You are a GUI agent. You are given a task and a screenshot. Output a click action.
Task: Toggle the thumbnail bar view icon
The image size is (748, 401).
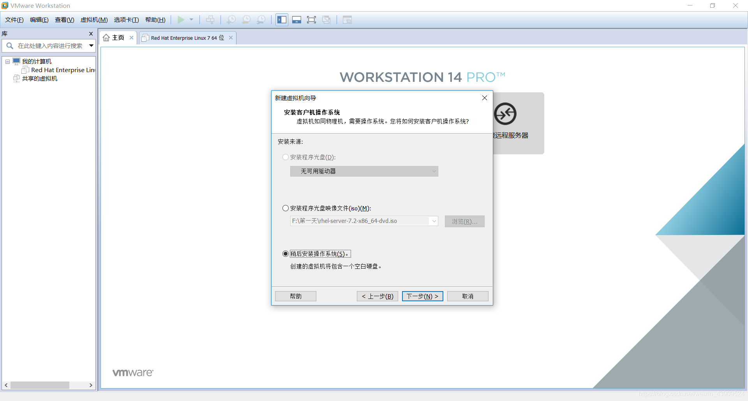click(x=297, y=19)
